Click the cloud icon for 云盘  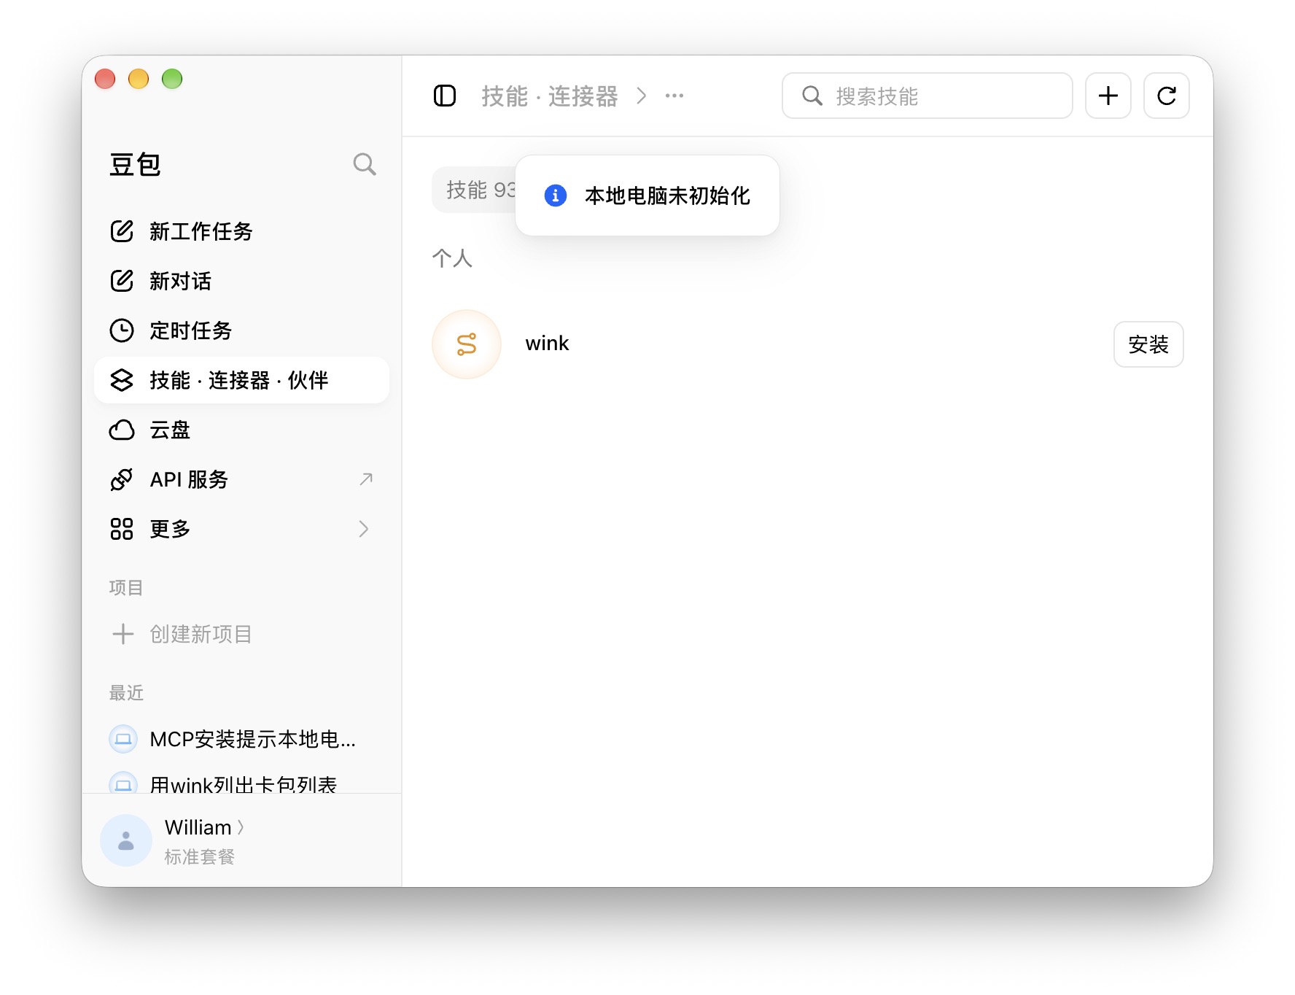click(x=122, y=430)
